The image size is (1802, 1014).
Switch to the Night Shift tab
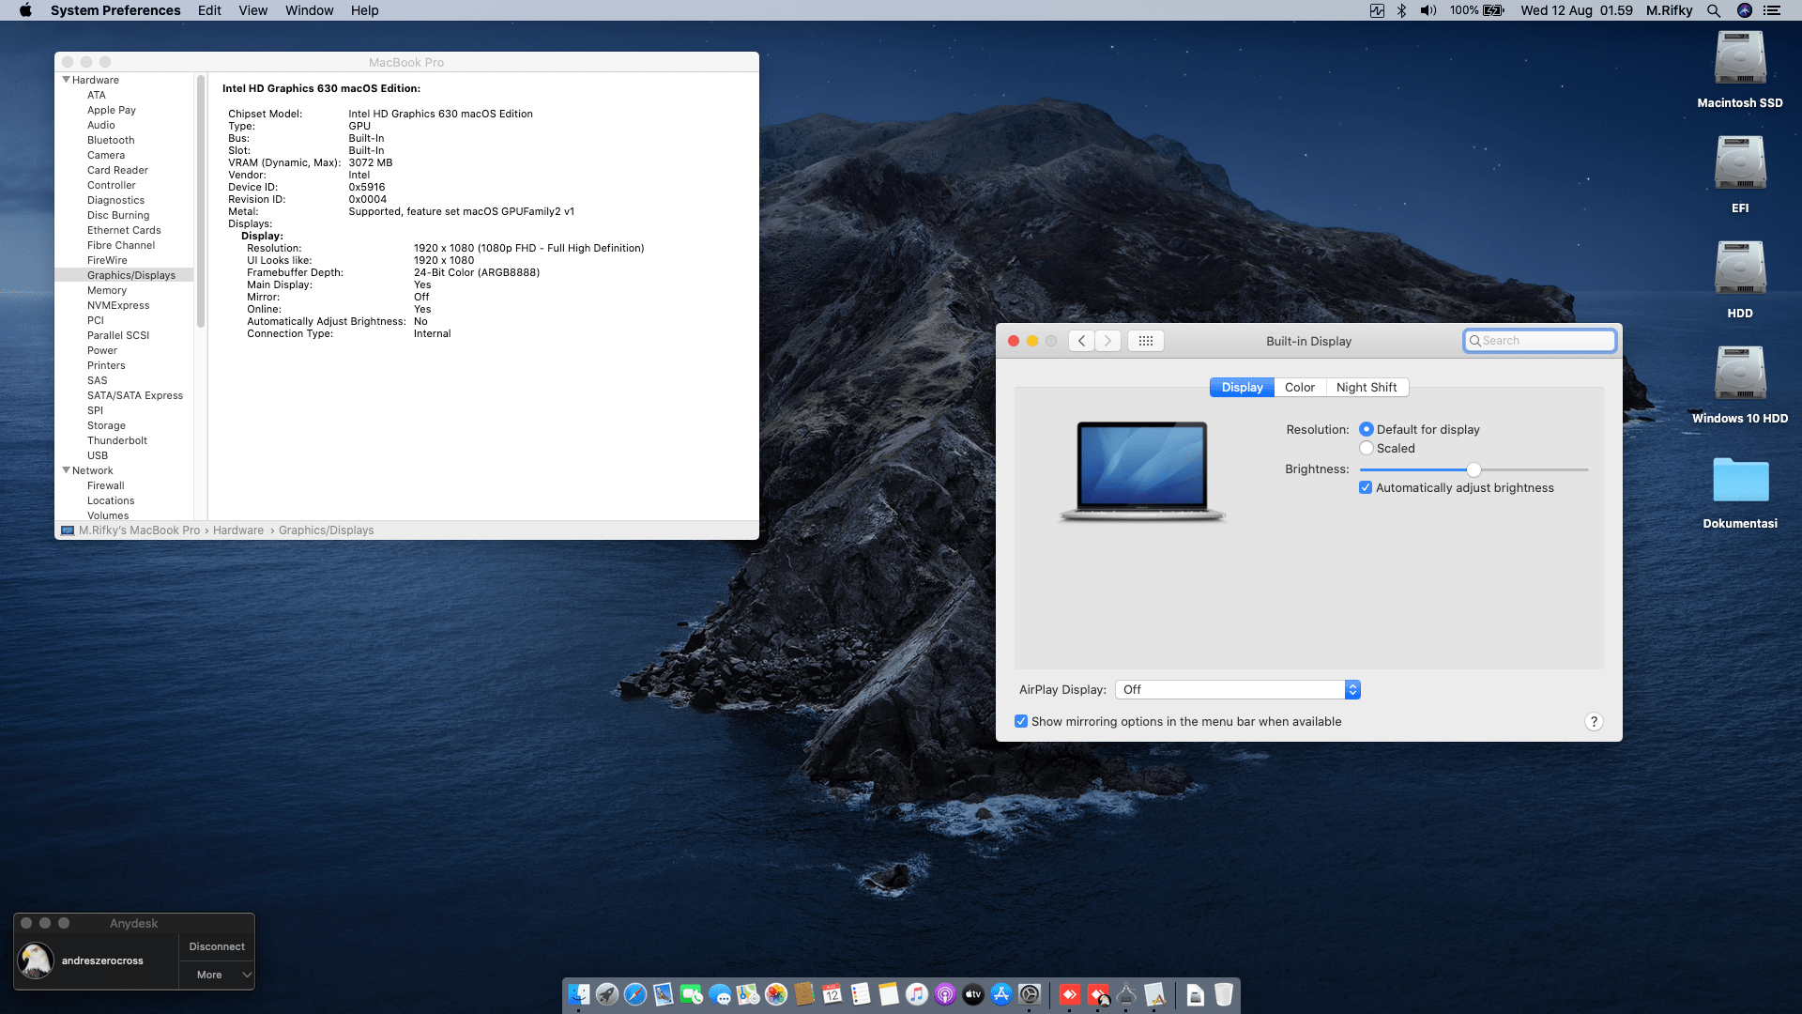coord(1366,388)
